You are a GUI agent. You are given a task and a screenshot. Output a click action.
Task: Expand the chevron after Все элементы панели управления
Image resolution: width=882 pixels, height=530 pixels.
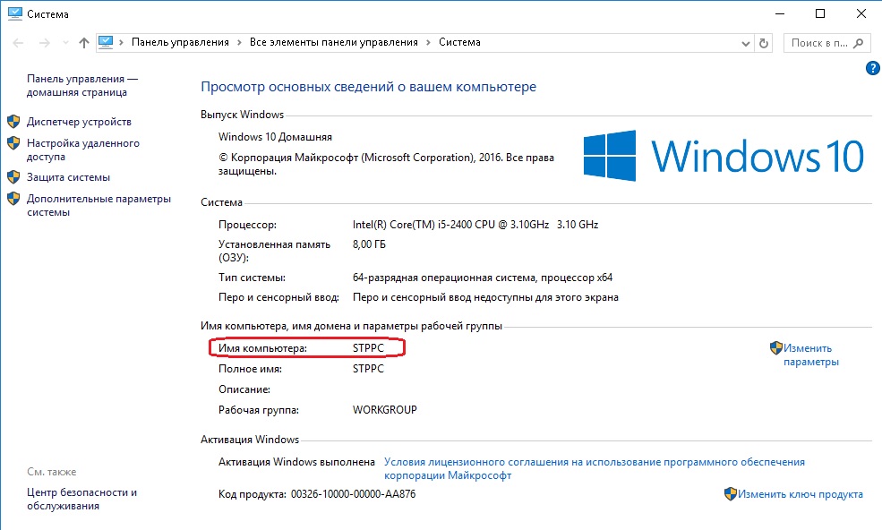coord(428,43)
